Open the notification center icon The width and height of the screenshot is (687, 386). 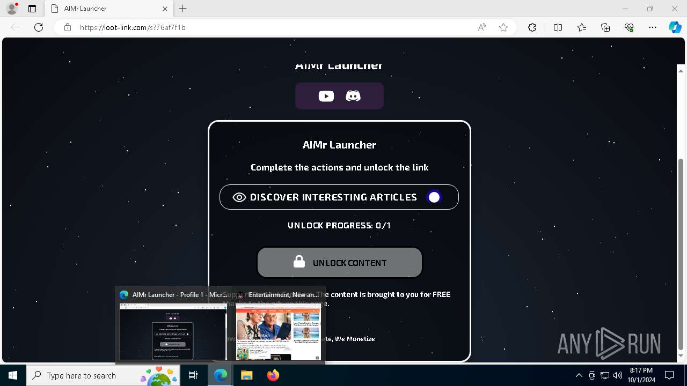point(669,375)
